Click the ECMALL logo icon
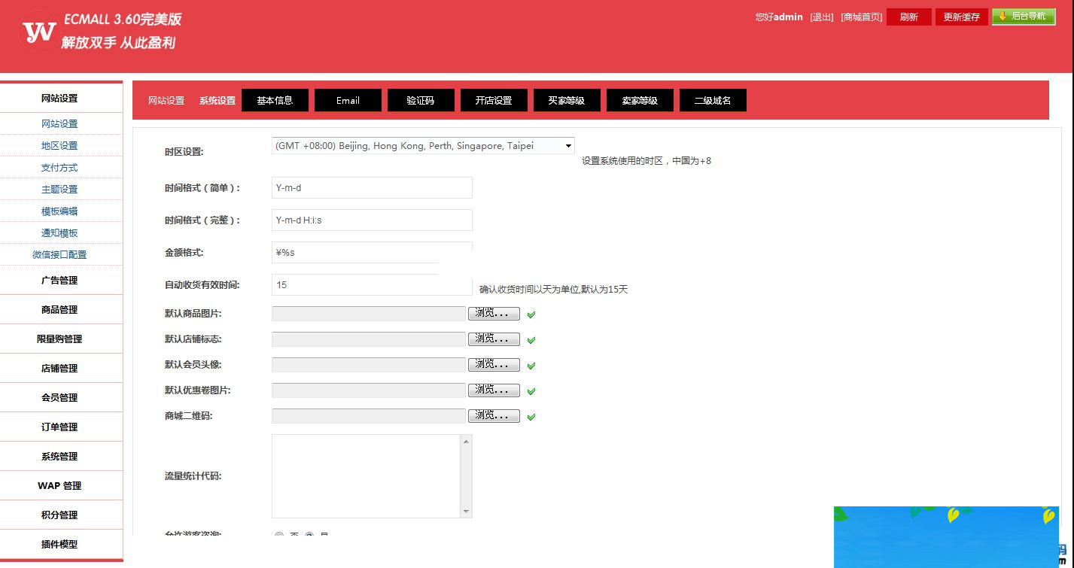 click(x=38, y=31)
